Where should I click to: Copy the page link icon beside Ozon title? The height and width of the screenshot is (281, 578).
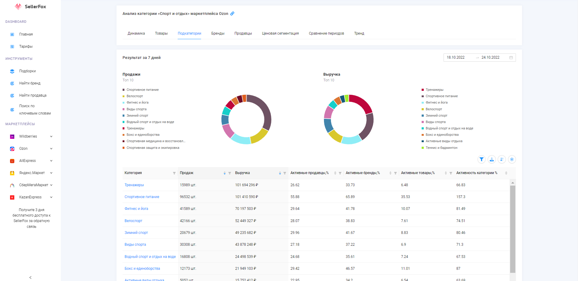click(x=232, y=14)
